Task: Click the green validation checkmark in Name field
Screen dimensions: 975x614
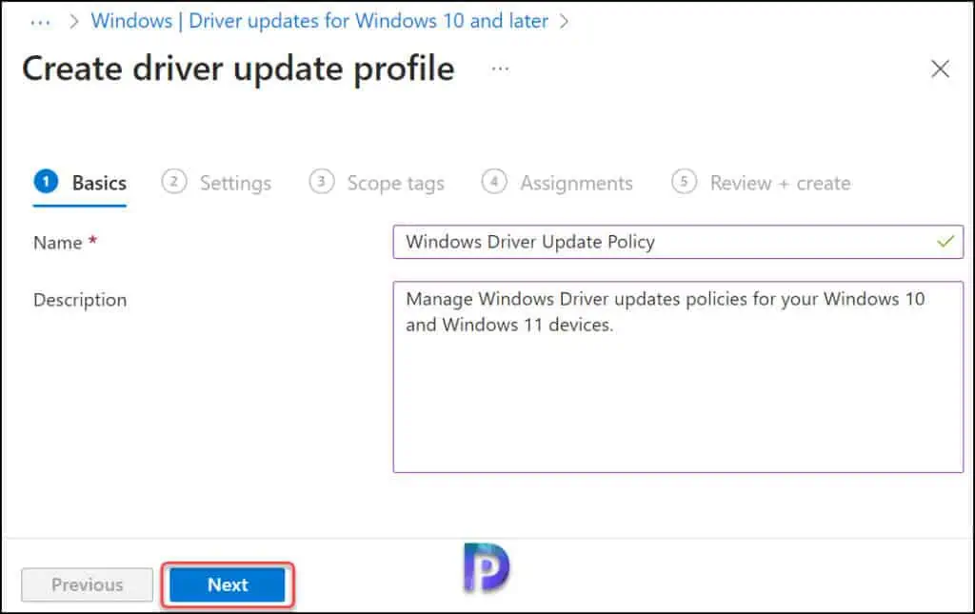Action: (x=945, y=241)
